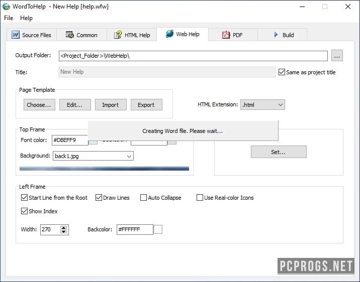The image size is (360, 282).
Task: Click the WordToHelp app icon in title bar
Action: tap(6, 7)
